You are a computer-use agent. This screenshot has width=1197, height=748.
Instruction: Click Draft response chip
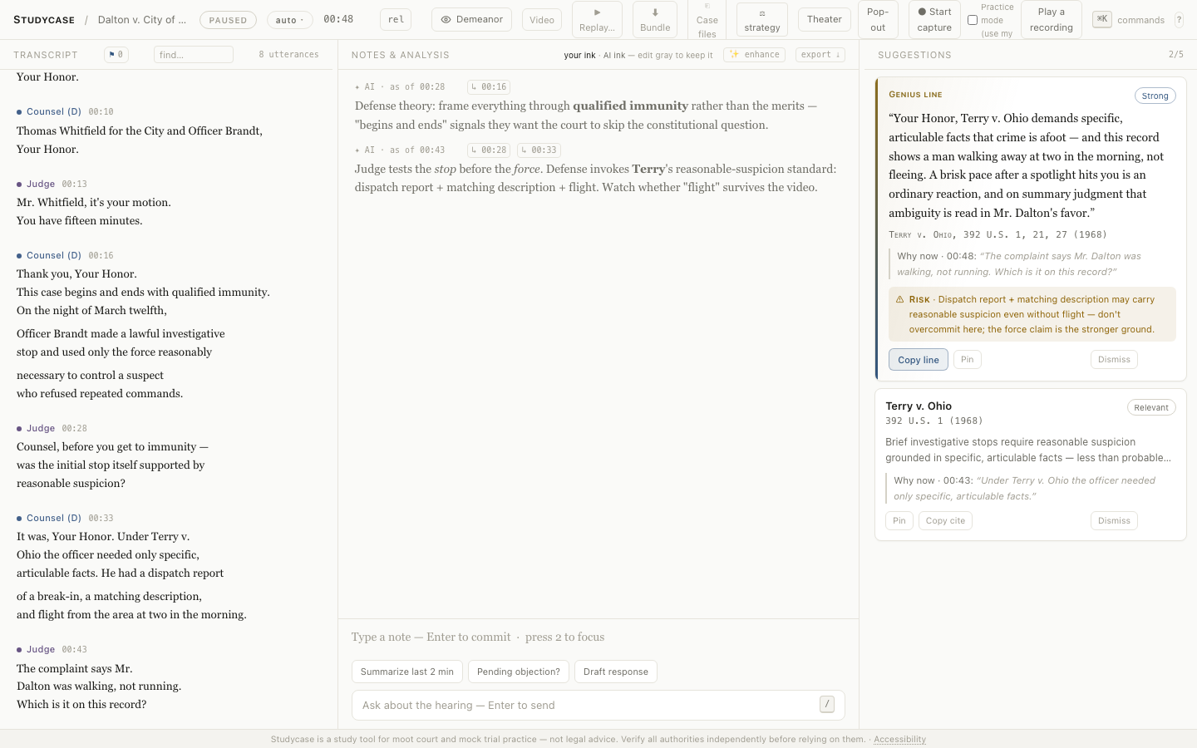616,672
